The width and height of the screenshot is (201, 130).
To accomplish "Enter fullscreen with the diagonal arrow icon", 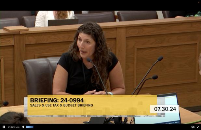I will pyautogui.click(x=198, y=127).
